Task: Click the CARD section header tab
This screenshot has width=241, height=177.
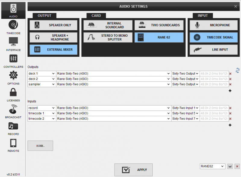Action: coord(96,16)
